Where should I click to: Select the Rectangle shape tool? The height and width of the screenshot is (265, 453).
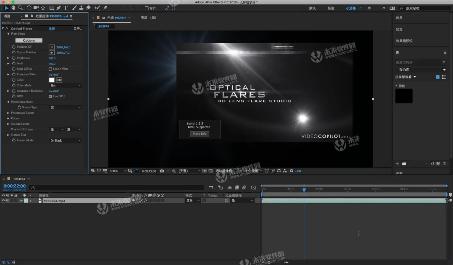click(52, 8)
